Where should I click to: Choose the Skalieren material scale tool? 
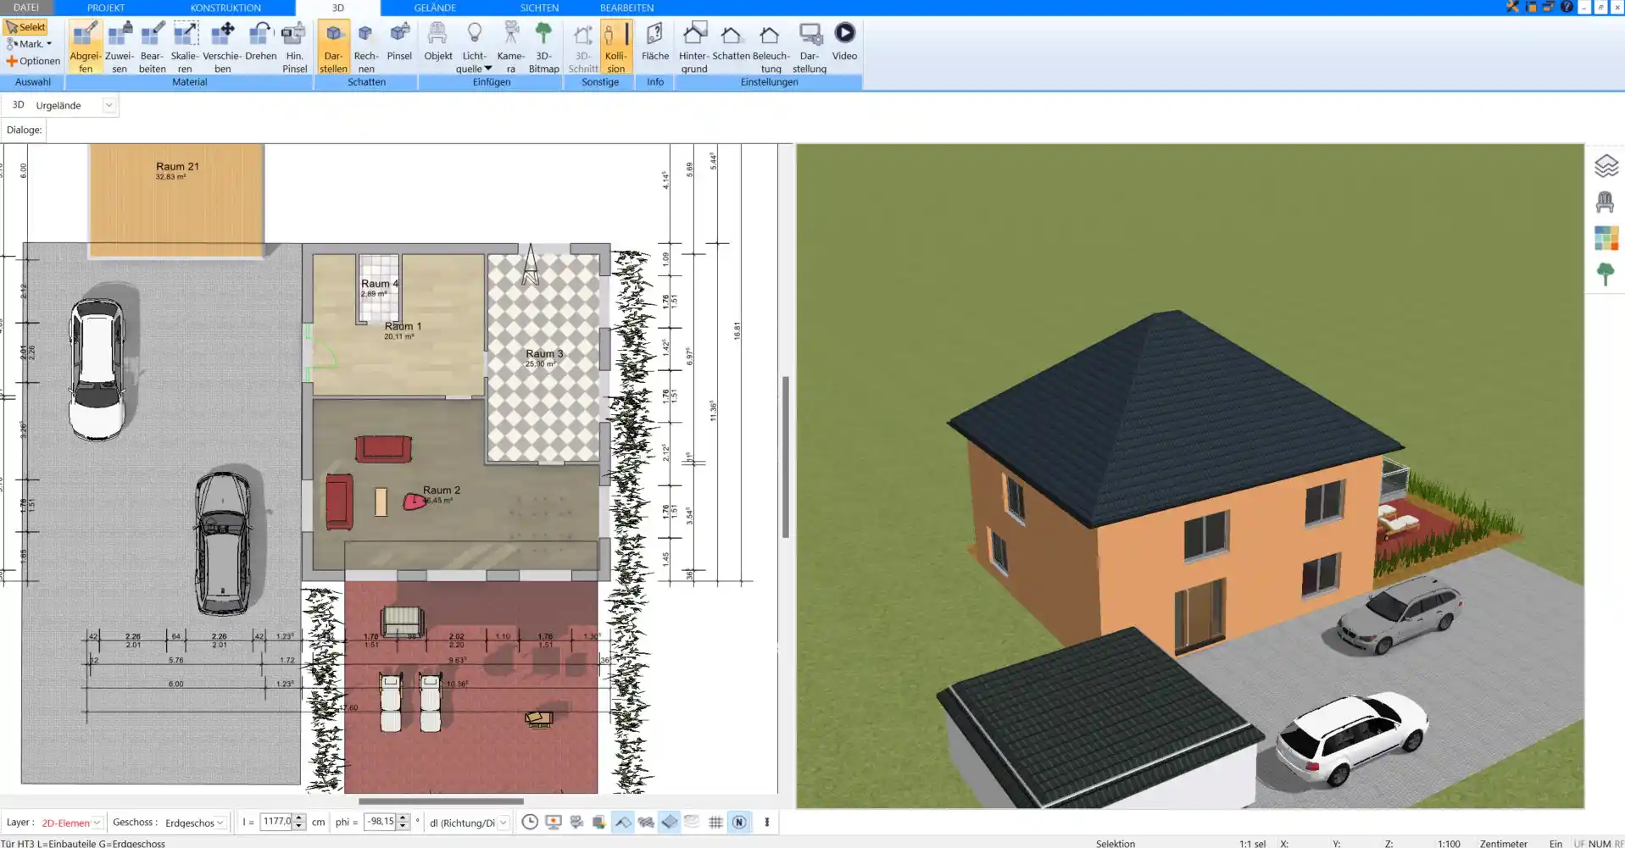point(185,47)
